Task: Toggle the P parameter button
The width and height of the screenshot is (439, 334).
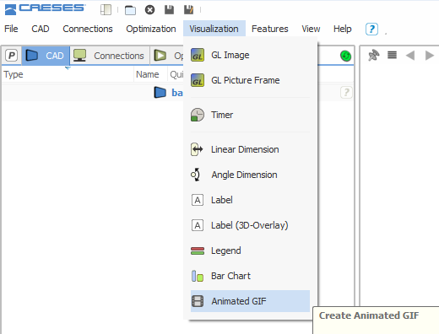Action: 12,56
